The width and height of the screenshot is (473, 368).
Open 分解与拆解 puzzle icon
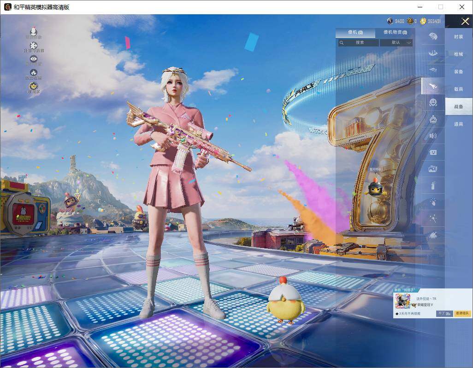point(34,46)
